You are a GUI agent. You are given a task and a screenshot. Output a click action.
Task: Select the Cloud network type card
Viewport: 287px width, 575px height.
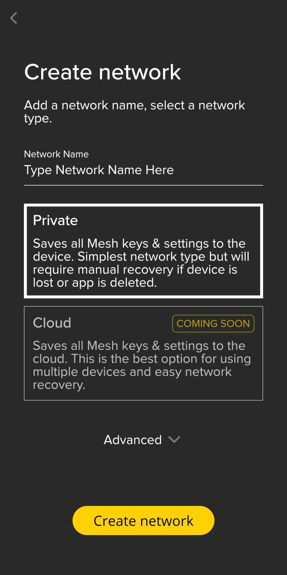point(143,353)
